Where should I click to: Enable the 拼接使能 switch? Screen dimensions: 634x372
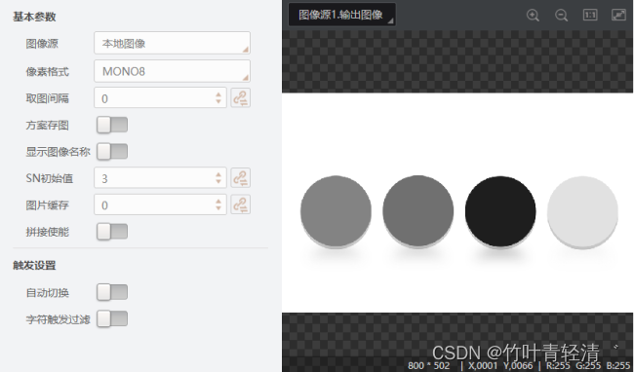(x=112, y=232)
